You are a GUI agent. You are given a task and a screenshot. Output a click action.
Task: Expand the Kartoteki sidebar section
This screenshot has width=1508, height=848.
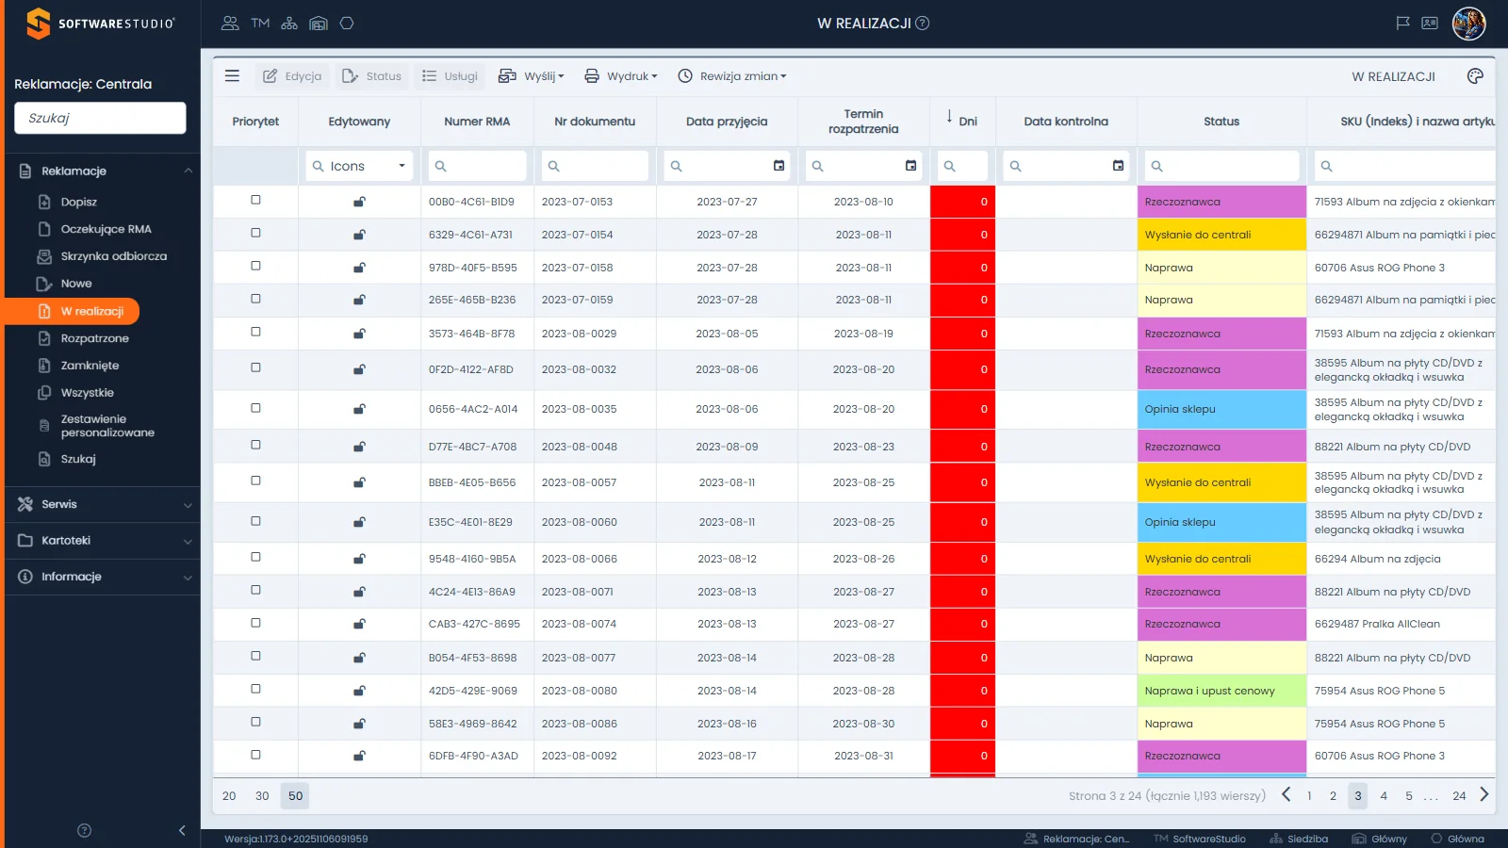103,541
